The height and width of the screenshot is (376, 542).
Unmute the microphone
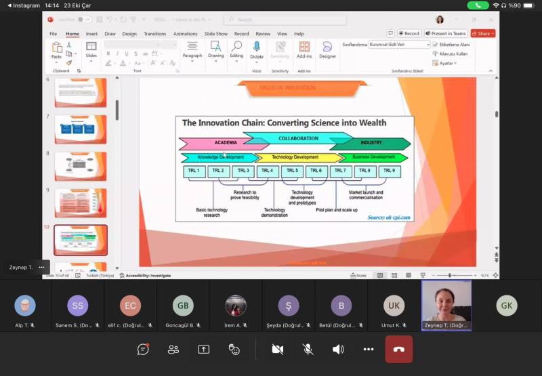coord(308,349)
